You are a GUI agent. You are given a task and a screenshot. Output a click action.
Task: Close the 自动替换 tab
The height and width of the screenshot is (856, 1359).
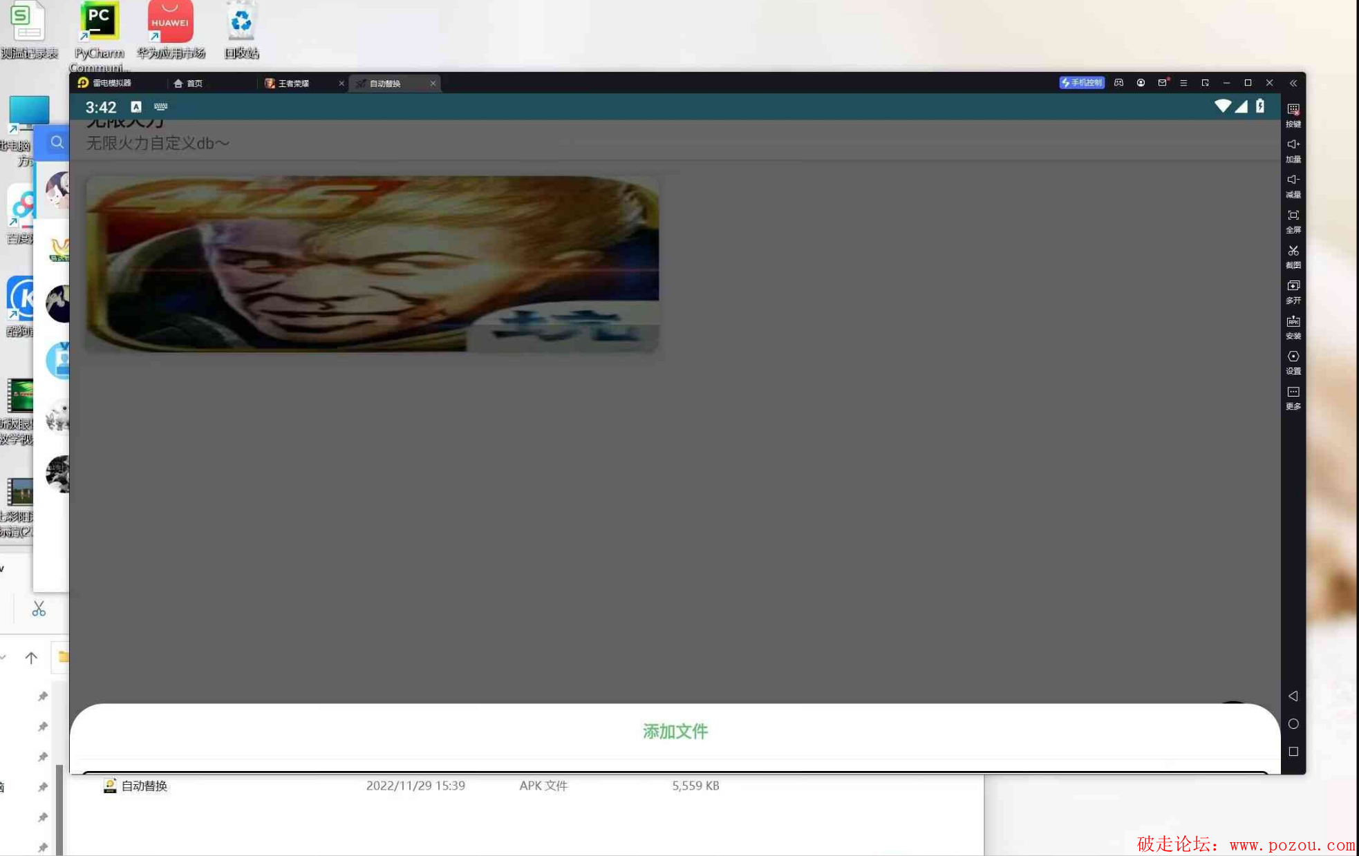tap(433, 84)
